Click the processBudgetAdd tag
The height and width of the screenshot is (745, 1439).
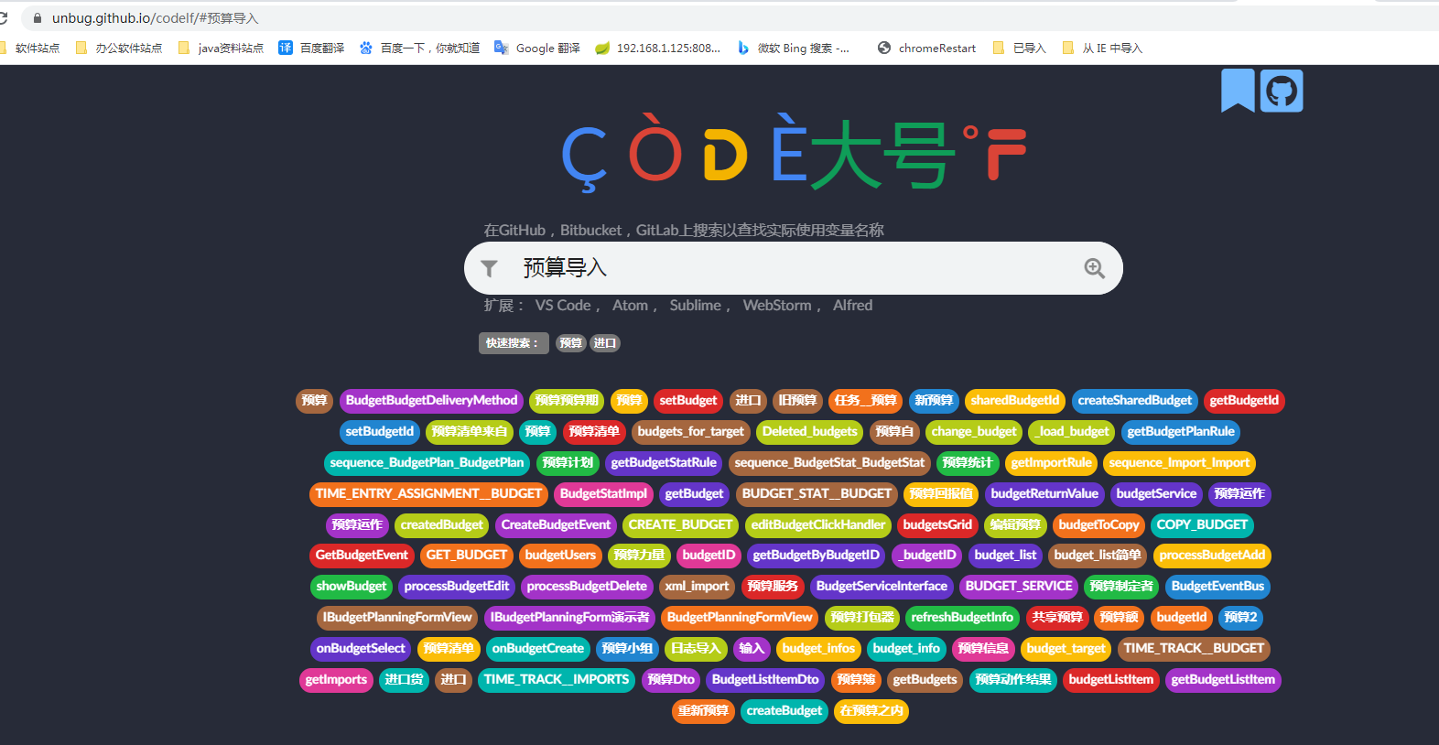pos(1212,556)
